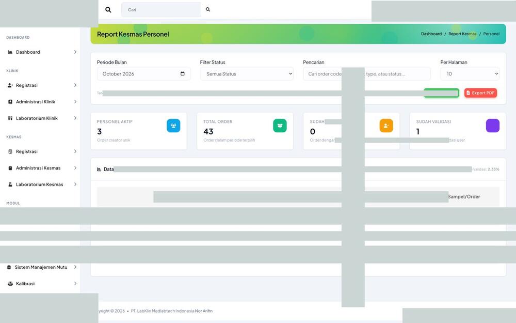Expand Laboratorium Kesmas chevron
516x323 pixels.
tap(75, 184)
